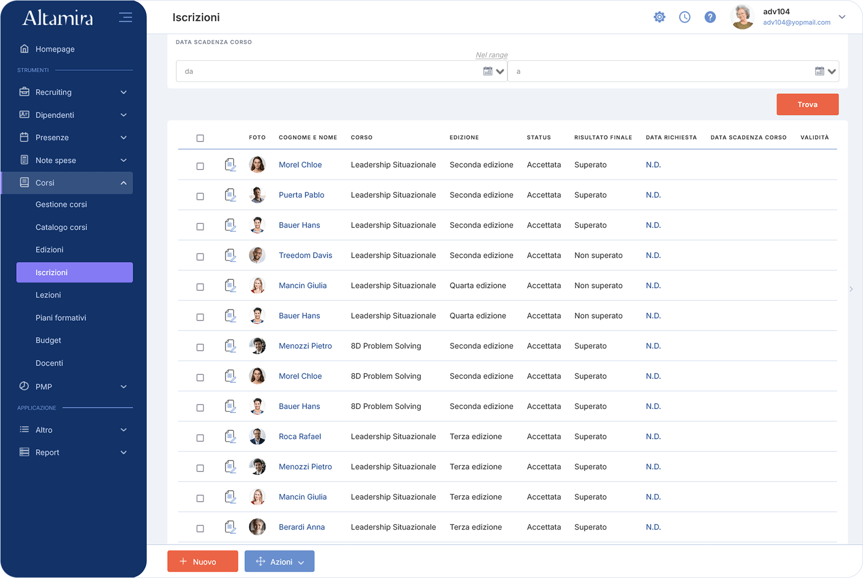Open Roca Rafael name link
This screenshot has height=578, width=863.
(300, 436)
